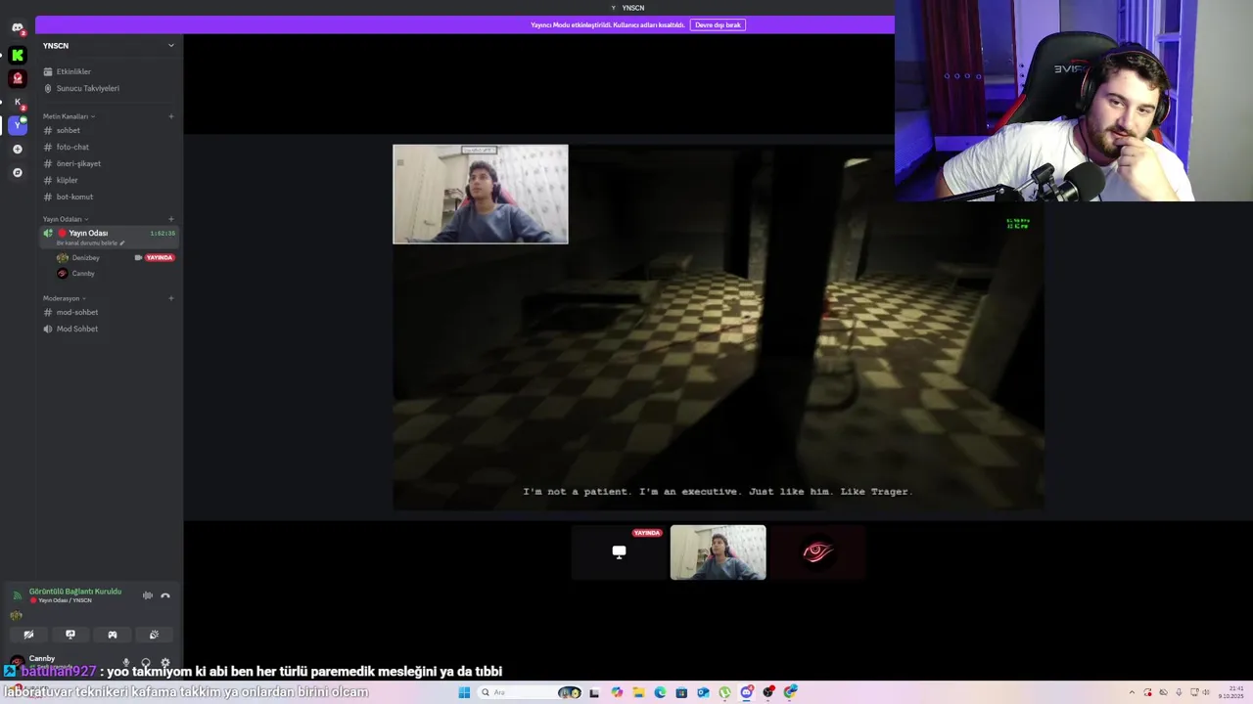This screenshot has width=1253, height=704.
Task: Open the Discord taskbar icon
Action: point(747,692)
